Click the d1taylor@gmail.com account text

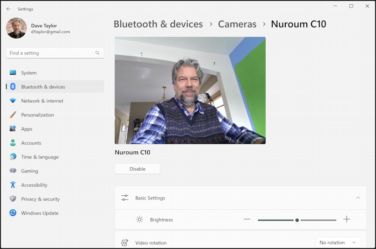click(x=51, y=32)
